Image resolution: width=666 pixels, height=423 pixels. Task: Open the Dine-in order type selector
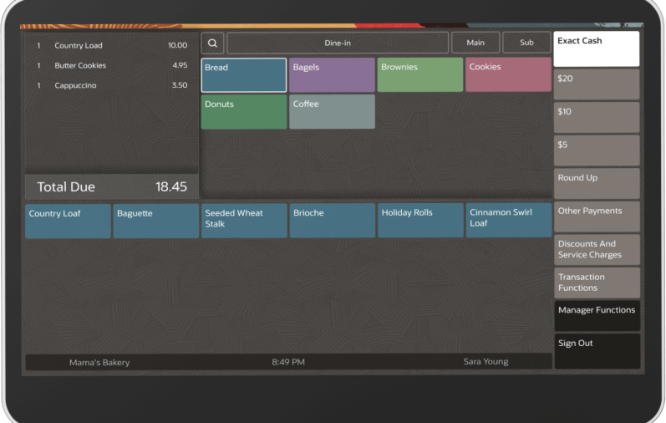338,43
